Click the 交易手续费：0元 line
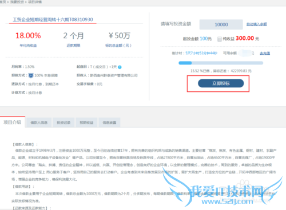286x210 pixels. [89, 84]
